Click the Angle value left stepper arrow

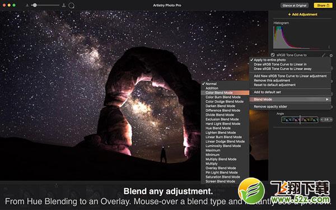321,119
